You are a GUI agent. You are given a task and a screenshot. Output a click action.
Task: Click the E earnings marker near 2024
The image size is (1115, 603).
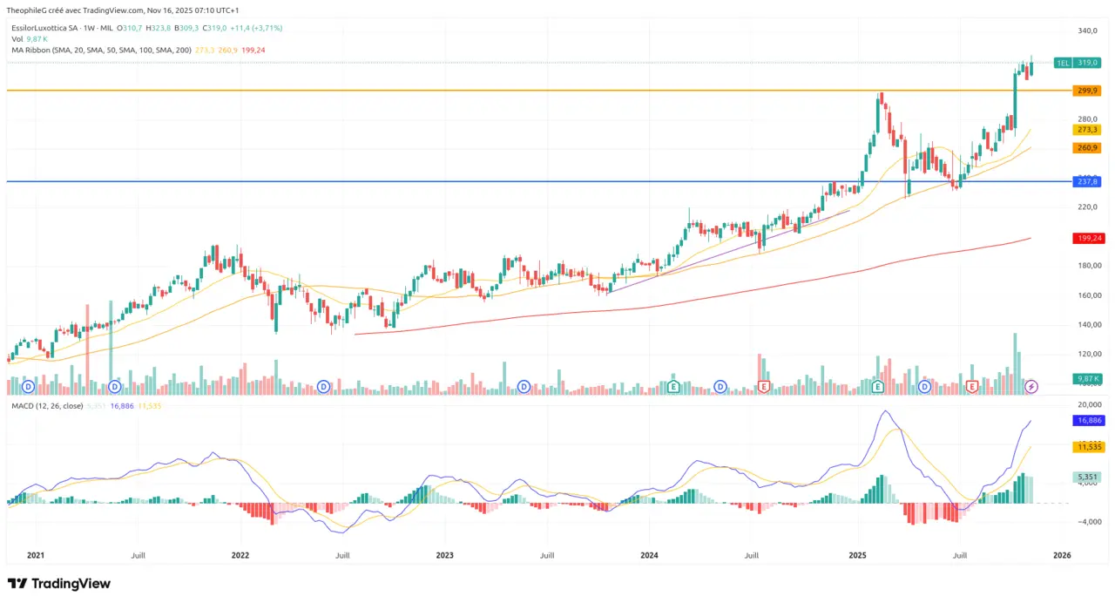(x=674, y=386)
